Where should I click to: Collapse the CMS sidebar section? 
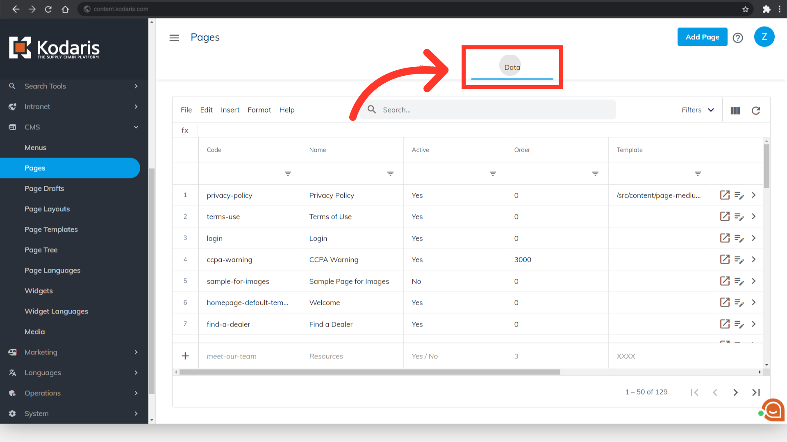136,127
